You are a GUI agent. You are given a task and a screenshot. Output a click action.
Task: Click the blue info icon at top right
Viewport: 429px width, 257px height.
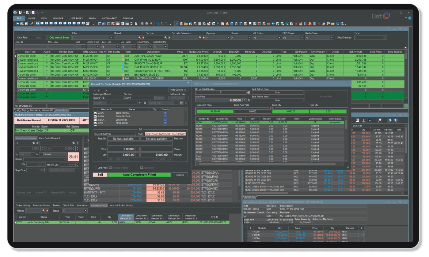tap(410, 18)
